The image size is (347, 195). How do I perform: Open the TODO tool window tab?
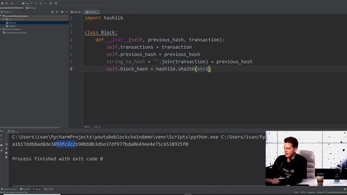coord(49,189)
